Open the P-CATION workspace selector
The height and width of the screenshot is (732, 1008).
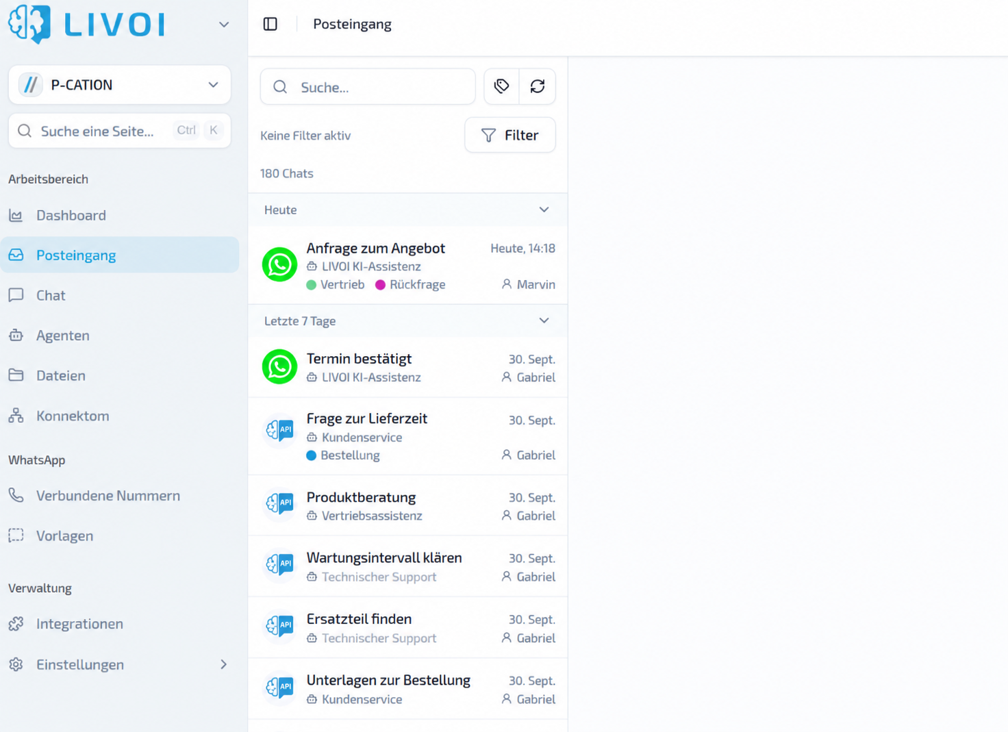point(120,85)
